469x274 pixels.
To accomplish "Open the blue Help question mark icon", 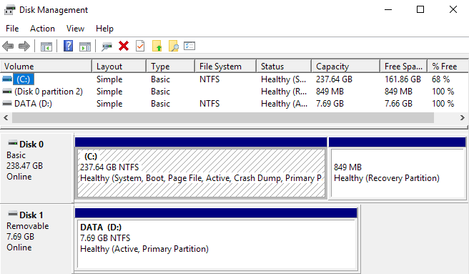I will coord(68,46).
